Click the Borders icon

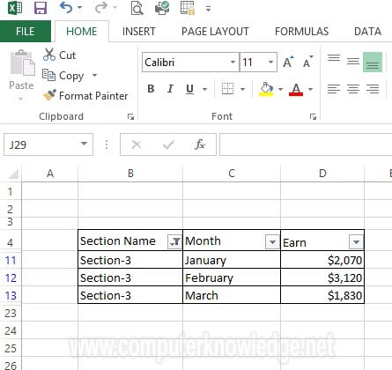tap(227, 89)
